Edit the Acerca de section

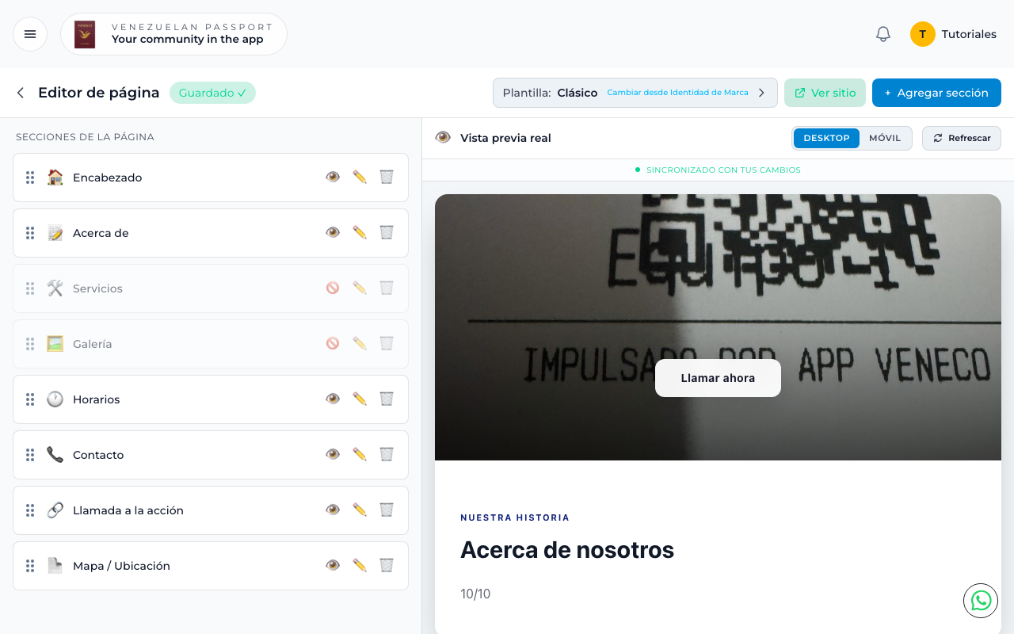pyautogui.click(x=360, y=232)
